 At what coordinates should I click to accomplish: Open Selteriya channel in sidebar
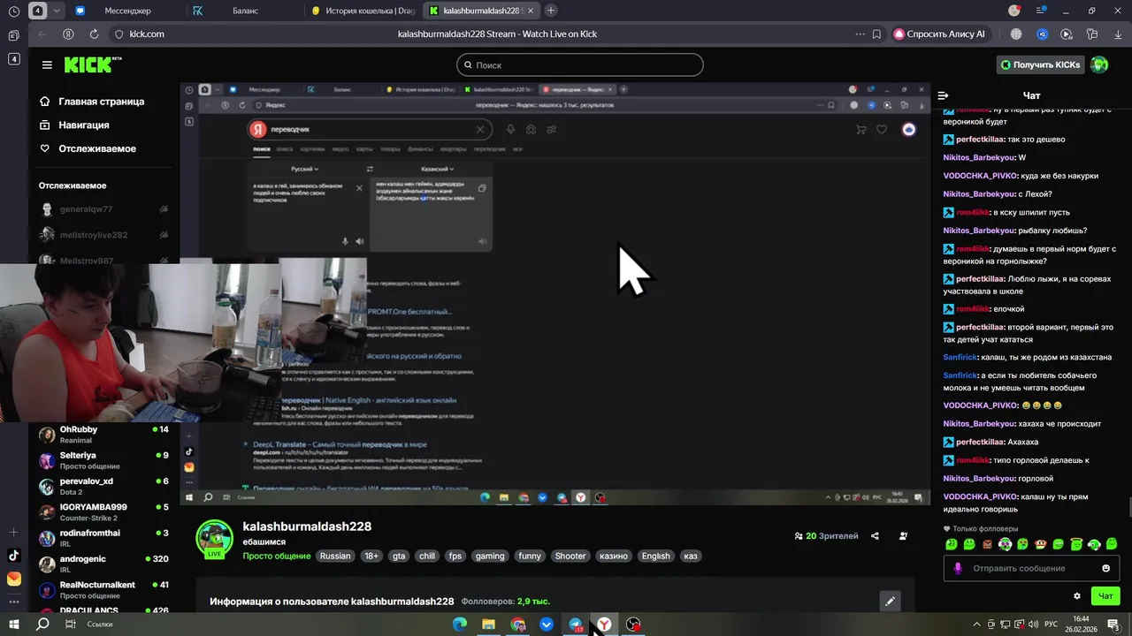click(x=103, y=460)
